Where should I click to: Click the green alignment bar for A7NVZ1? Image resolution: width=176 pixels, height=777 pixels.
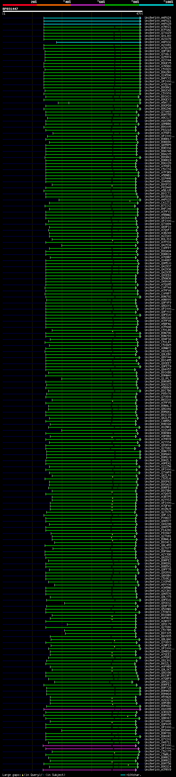click(x=92, y=27)
